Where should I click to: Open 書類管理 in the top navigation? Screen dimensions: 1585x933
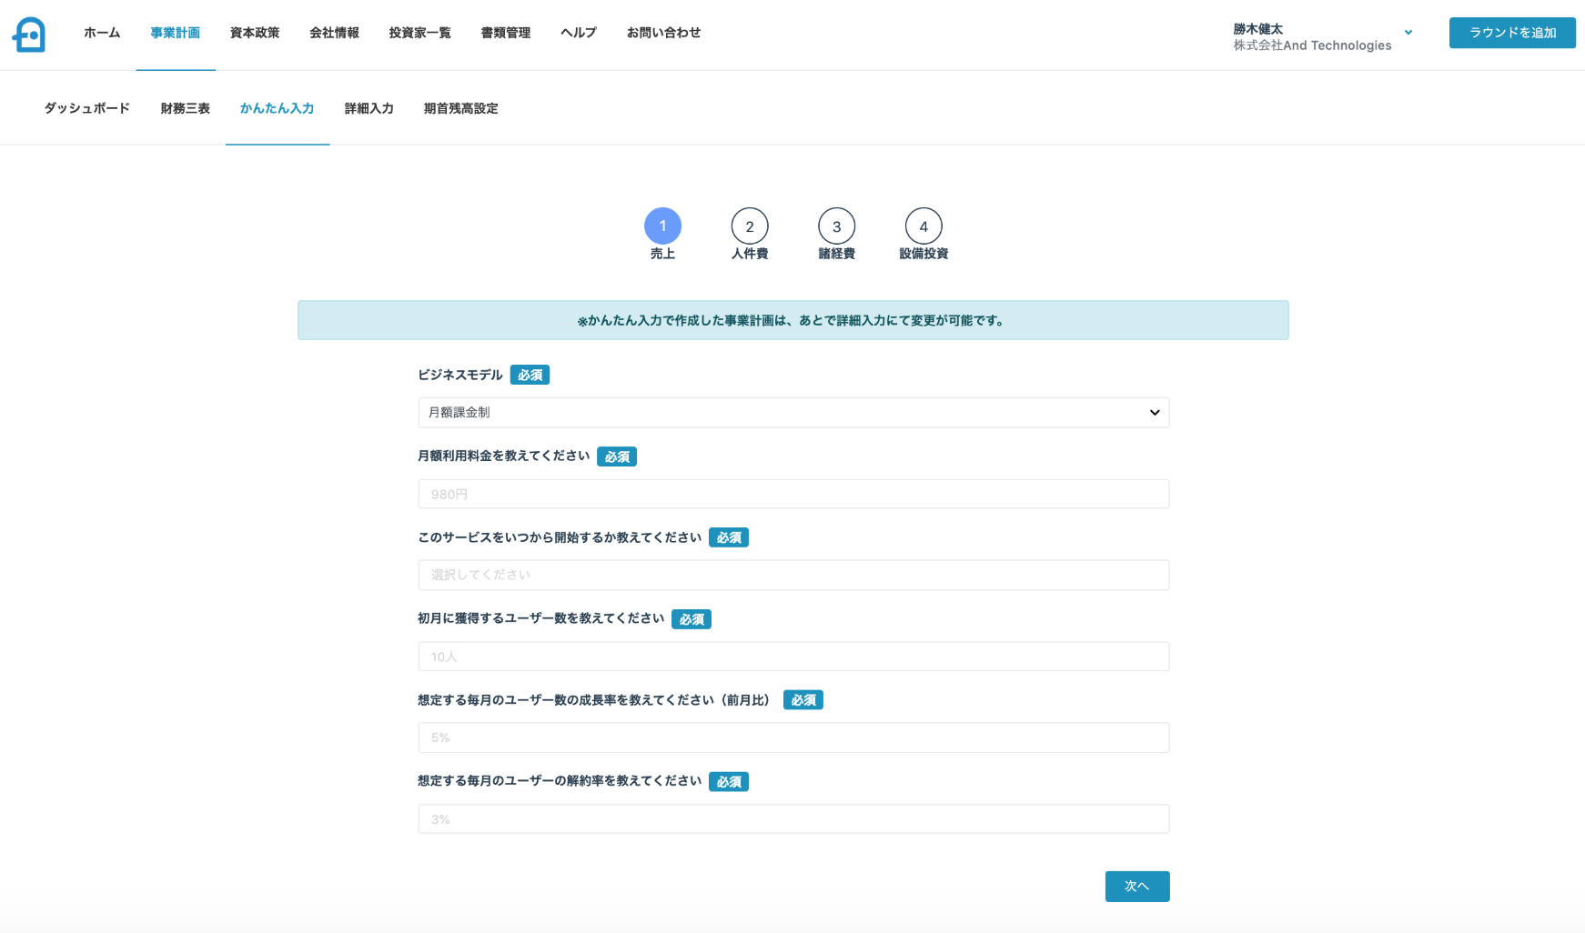pos(506,33)
